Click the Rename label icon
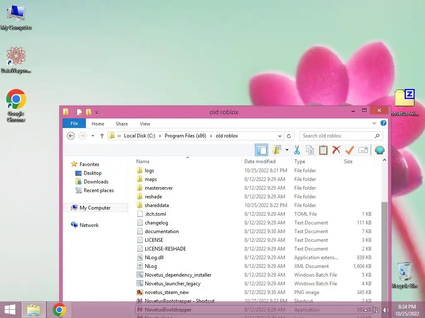 pos(363,150)
